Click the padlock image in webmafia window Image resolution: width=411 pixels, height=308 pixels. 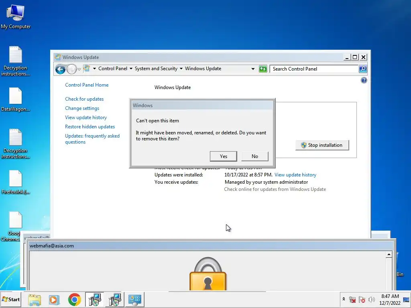click(x=208, y=274)
